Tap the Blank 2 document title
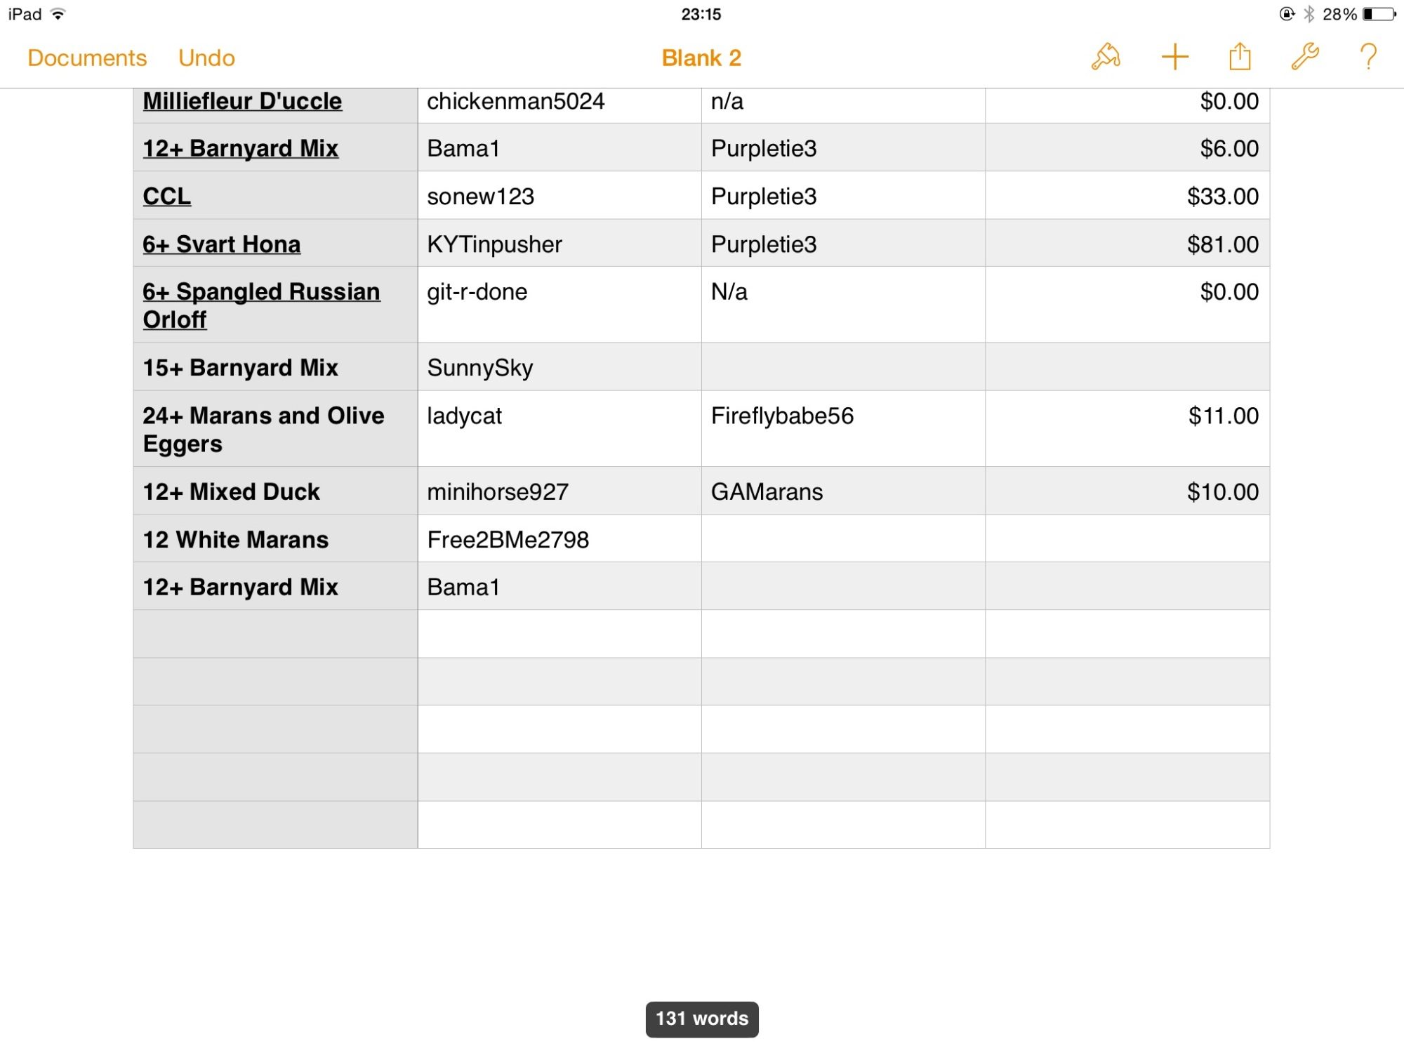The width and height of the screenshot is (1404, 1053). point(701,58)
